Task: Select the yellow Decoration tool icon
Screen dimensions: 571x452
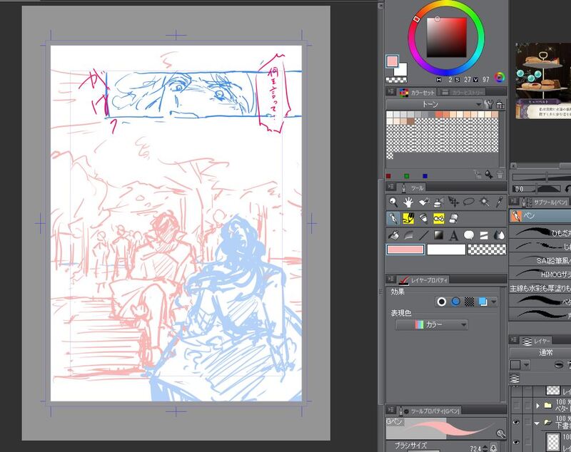Action: [x=438, y=219]
